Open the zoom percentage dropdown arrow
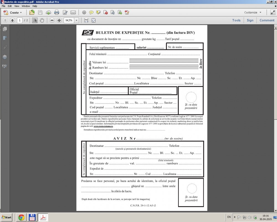This screenshot has height=222, width=277. point(76,20)
